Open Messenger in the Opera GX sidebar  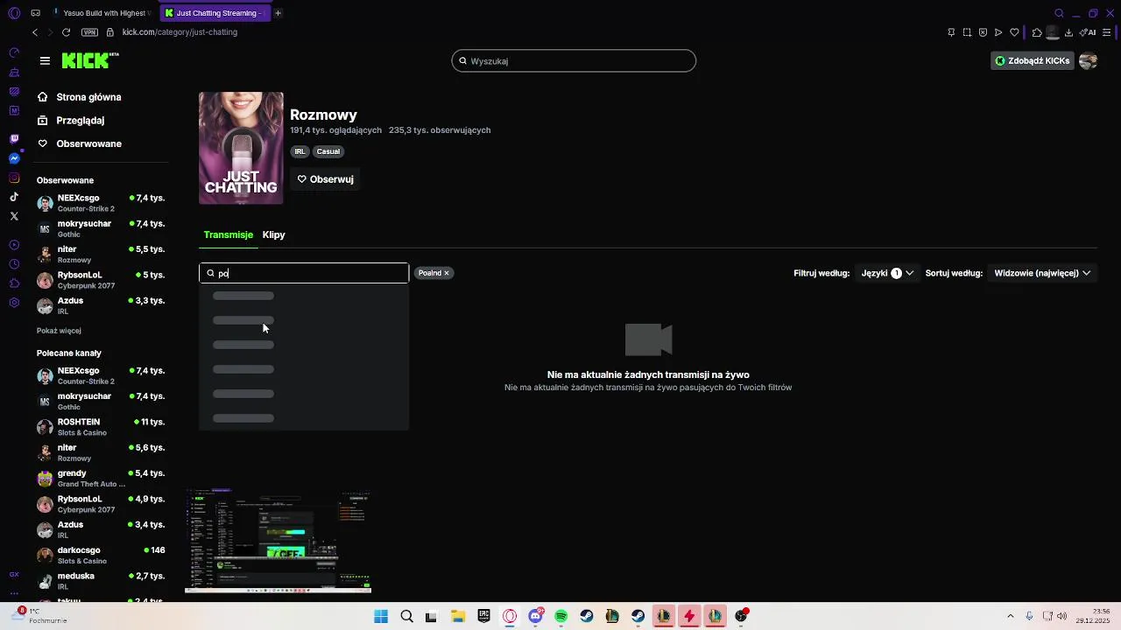click(x=14, y=158)
